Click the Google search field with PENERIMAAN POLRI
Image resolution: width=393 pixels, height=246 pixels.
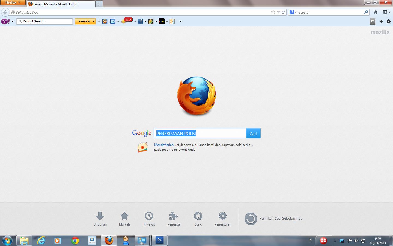200,133
